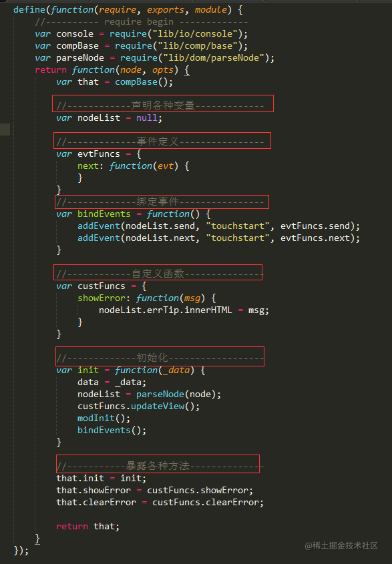Click the 'exports' parameter in define
Viewport: 392px width, 564px height.
point(166,10)
